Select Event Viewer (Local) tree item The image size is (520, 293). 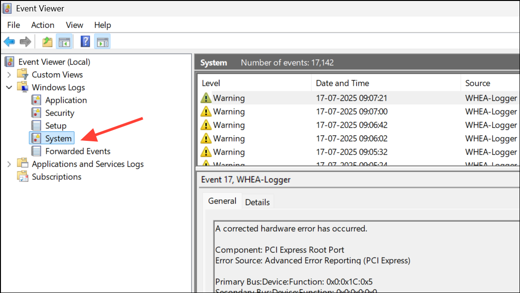tap(54, 62)
